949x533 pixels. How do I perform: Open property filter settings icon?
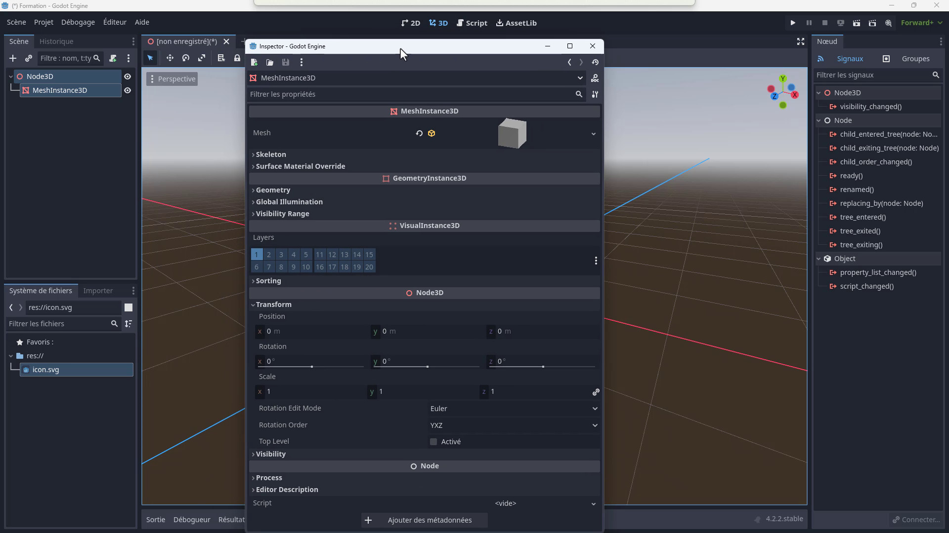(595, 94)
